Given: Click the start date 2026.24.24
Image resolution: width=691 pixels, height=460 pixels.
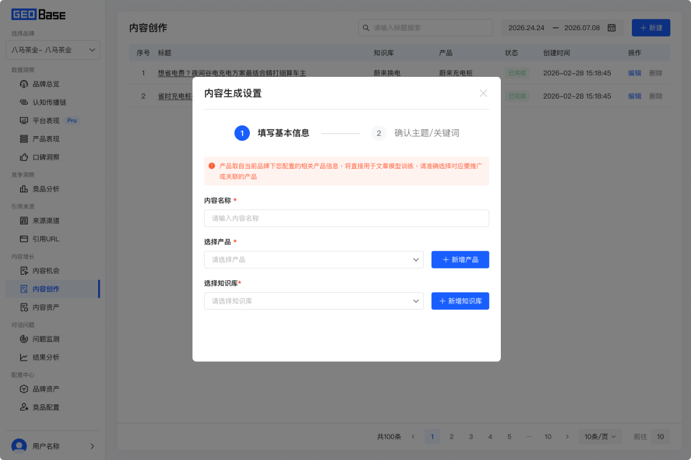Looking at the screenshot, I should tap(526, 28).
